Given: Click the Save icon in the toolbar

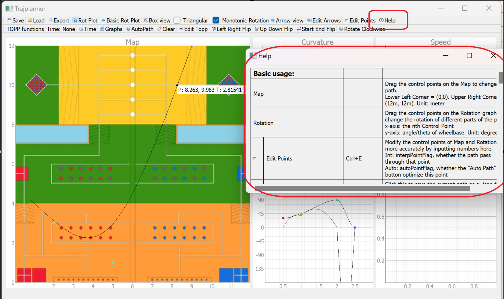Looking at the screenshot, I should click(15, 20).
